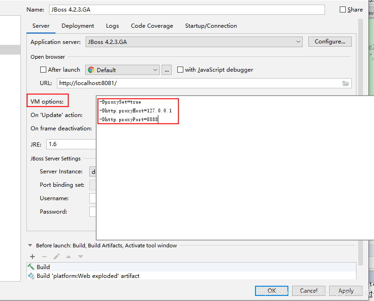Open the Logs tab

(x=112, y=26)
